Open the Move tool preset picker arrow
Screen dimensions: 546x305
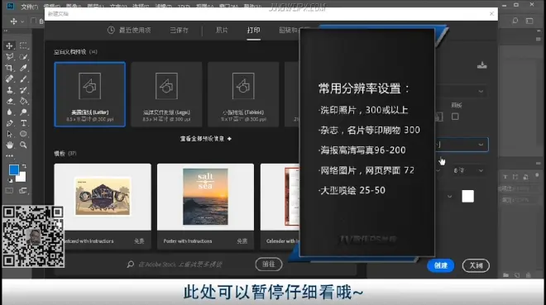point(22,21)
